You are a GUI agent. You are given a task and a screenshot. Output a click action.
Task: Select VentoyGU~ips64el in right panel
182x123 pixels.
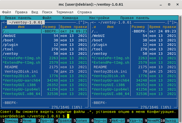(134, 89)
